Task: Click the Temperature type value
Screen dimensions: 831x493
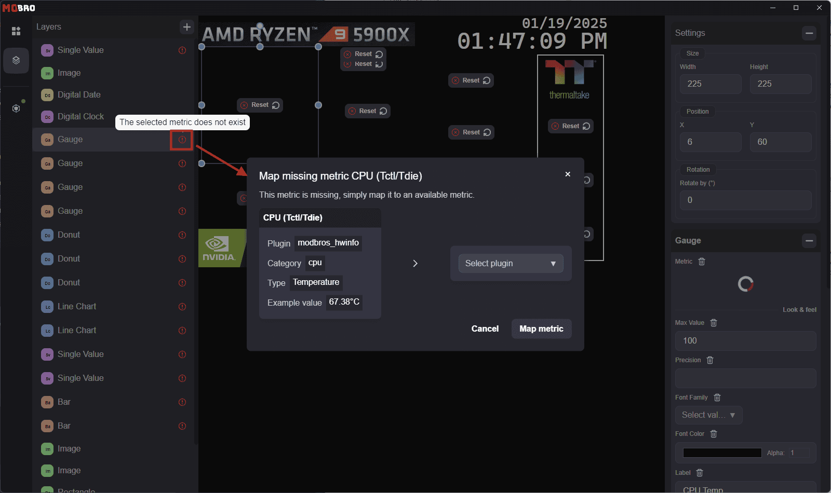Action: click(316, 282)
